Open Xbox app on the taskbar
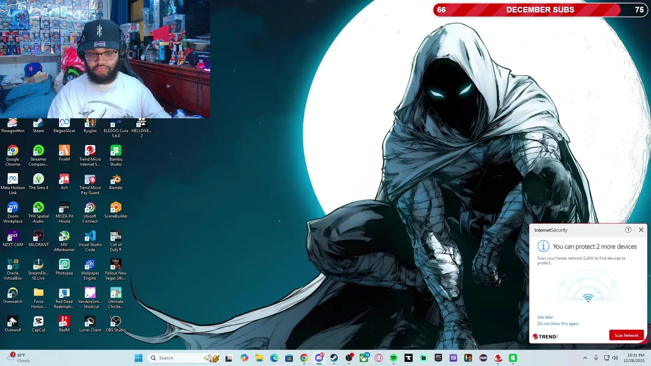The height and width of the screenshot is (366, 651). tap(364, 358)
